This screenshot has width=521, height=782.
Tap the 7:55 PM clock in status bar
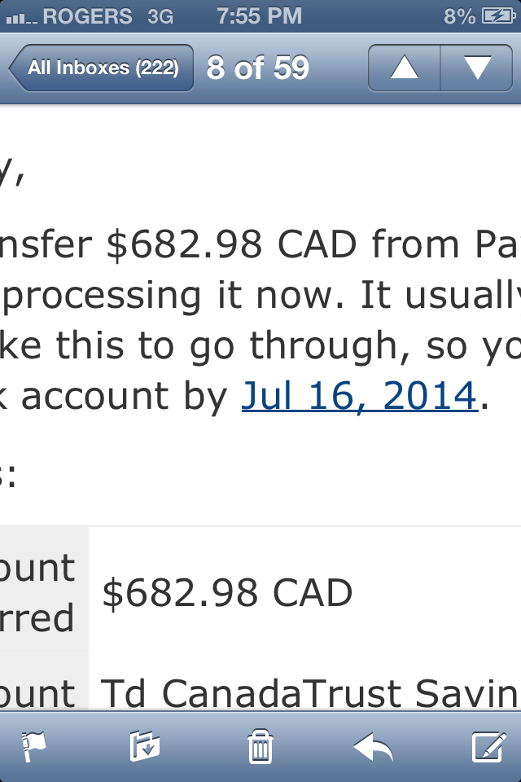pyautogui.click(x=259, y=16)
